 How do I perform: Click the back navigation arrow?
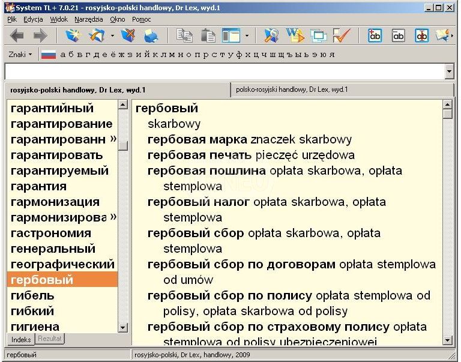tap(17, 36)
